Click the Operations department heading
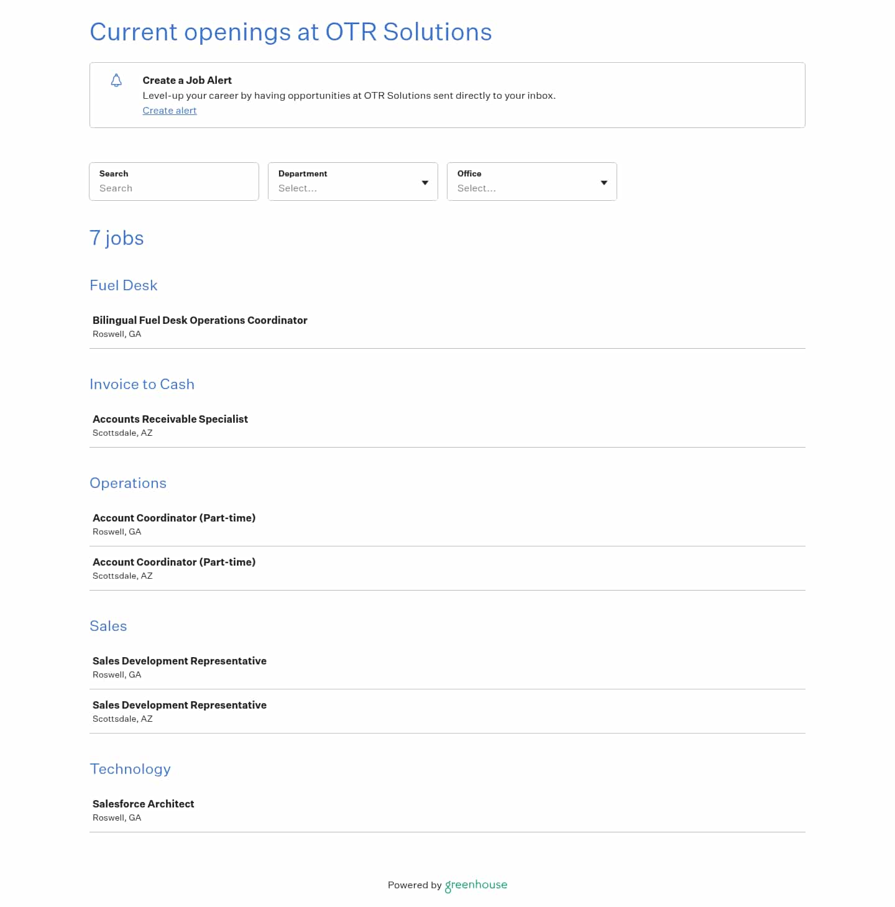Image resolution: width=895 pixels, height=907 pixels. (x=128, y=483)
